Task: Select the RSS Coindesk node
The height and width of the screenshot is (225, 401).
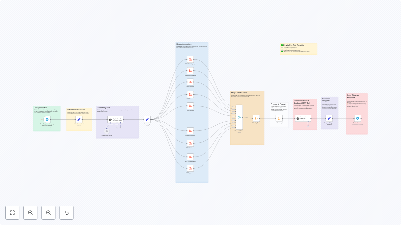Action: click(190, 82)
